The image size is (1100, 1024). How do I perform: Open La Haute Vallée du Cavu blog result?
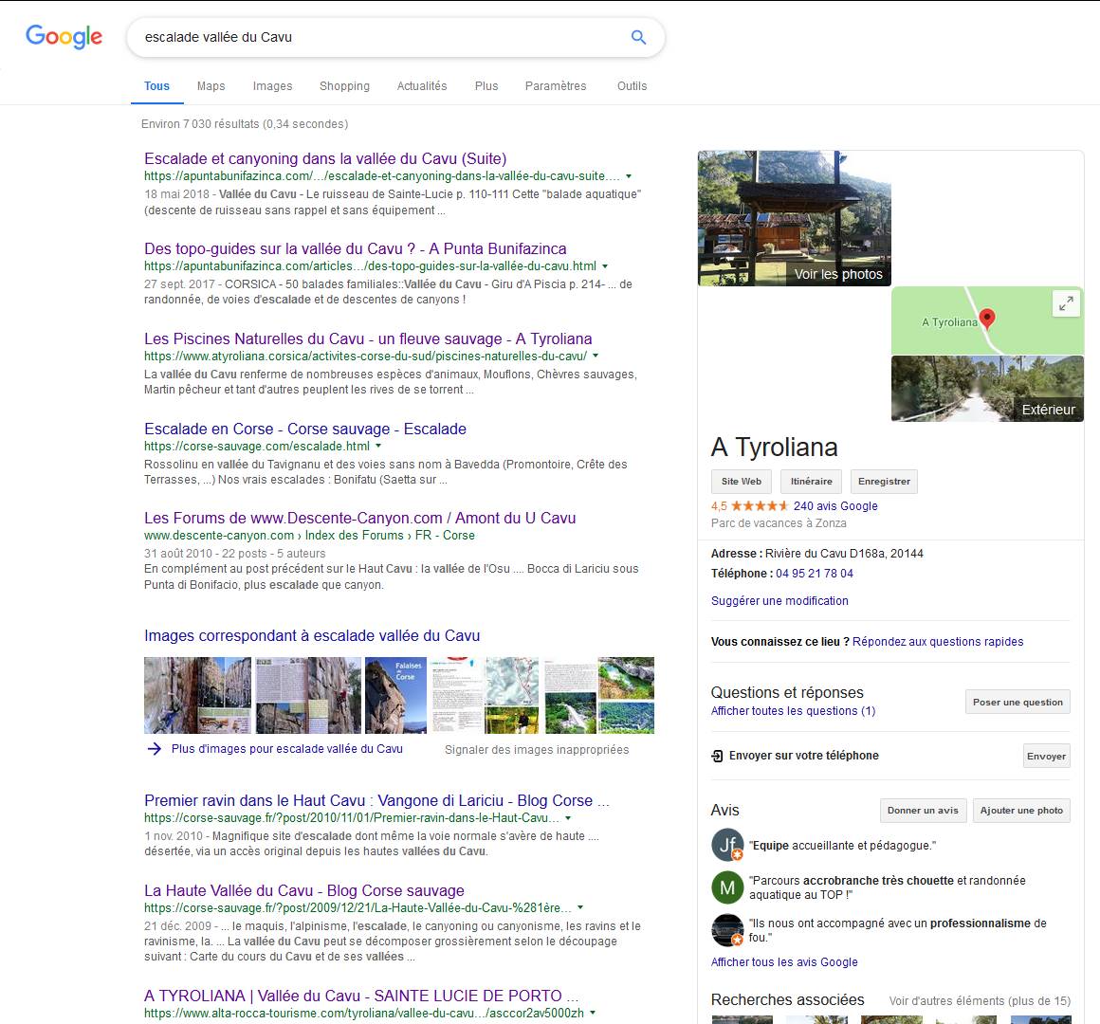304,890
